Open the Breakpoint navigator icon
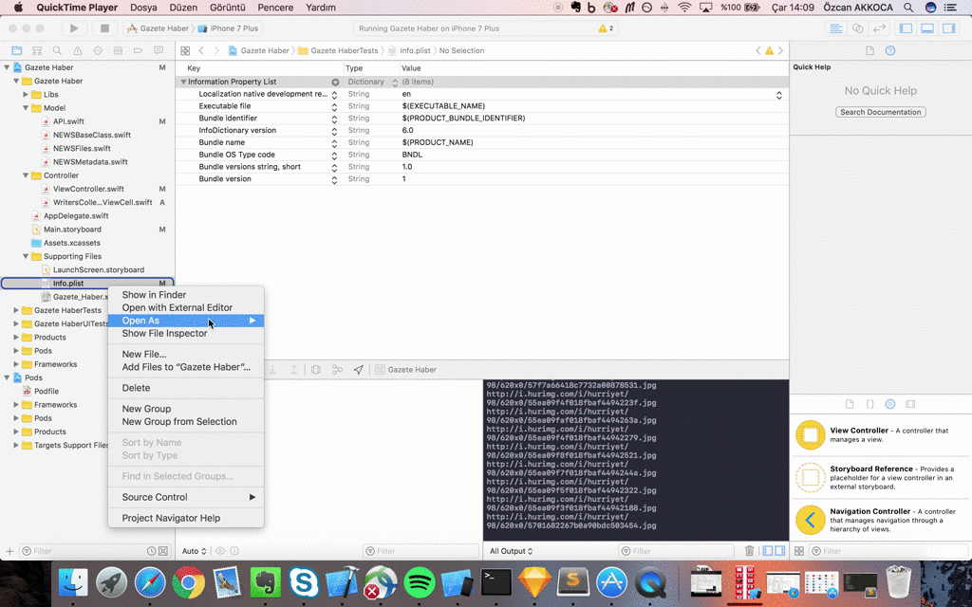Viewport: 972px width, 607px height. click(x=139, y=51)
